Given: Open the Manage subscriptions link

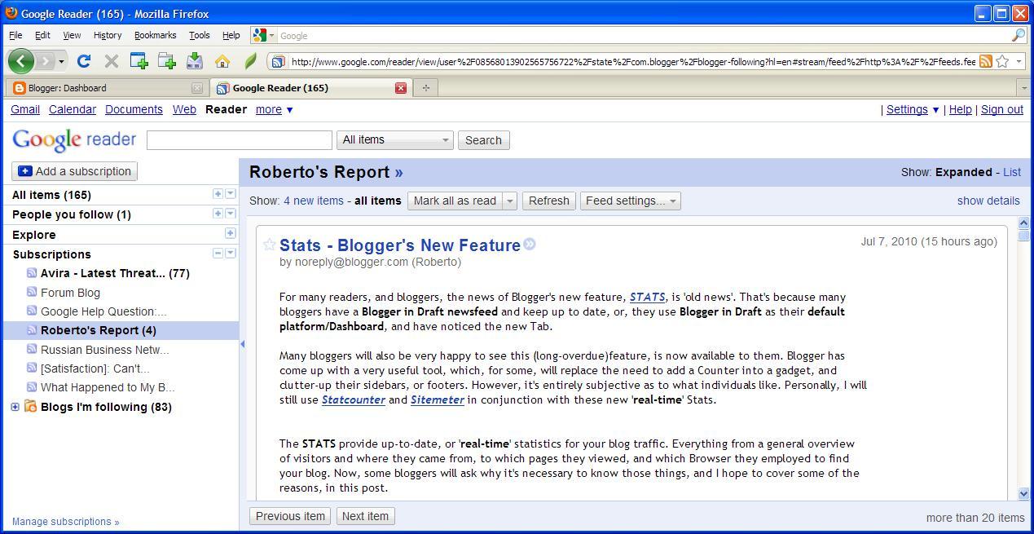Looking at the screenshot, I should tap(65, 521).
